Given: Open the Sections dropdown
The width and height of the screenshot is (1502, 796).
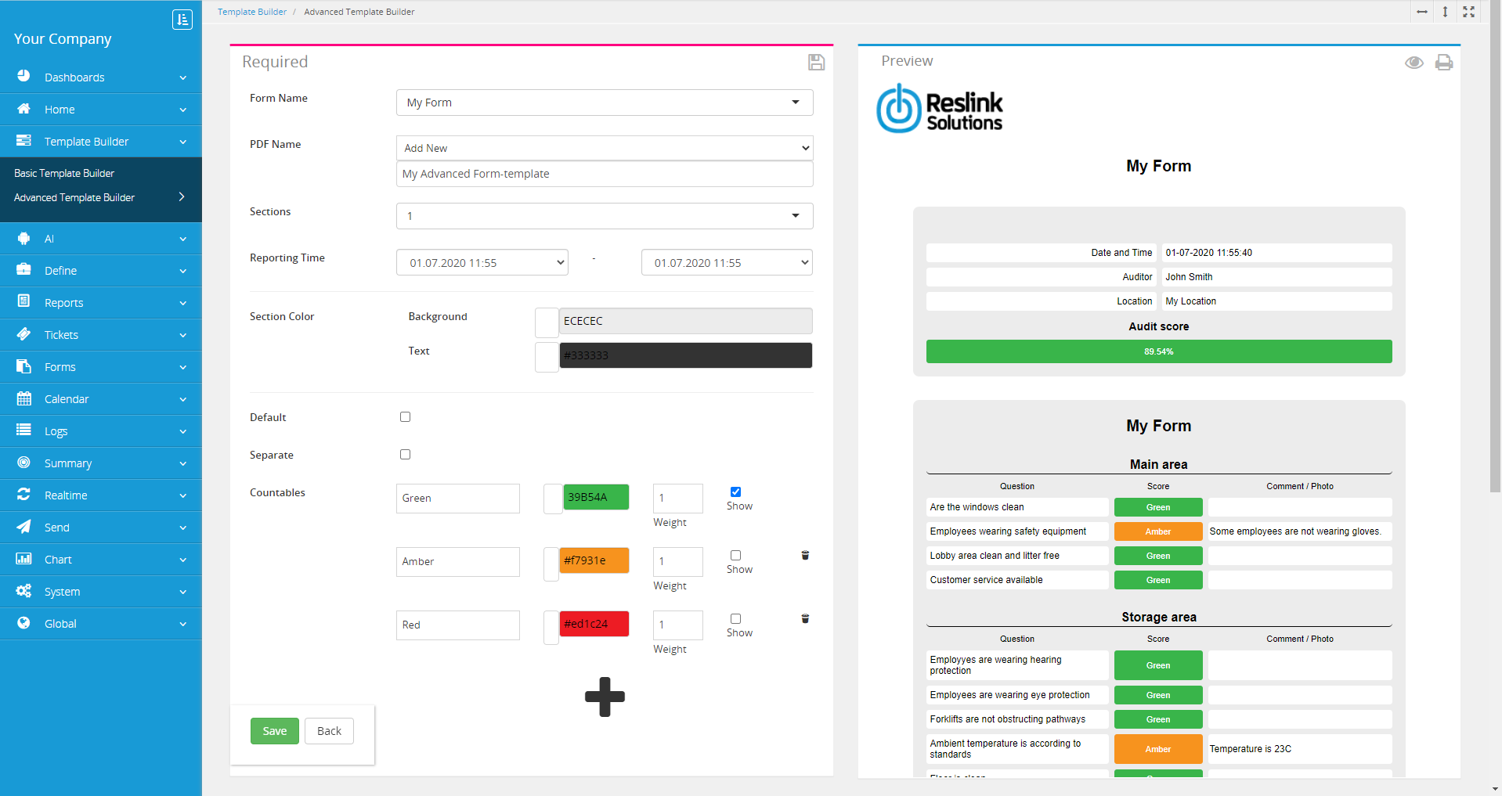Looking at the screenshot, I should pyautogui.click(x=604, y=216).
